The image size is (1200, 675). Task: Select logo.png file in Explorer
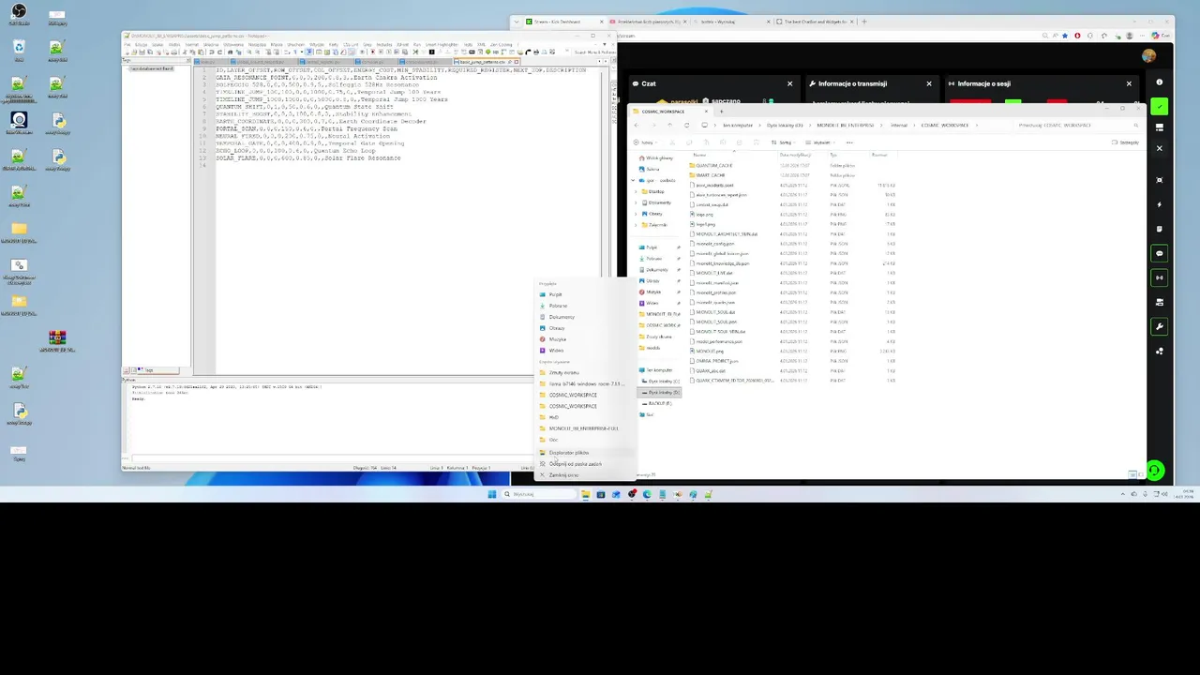click(x=704, y=215)
